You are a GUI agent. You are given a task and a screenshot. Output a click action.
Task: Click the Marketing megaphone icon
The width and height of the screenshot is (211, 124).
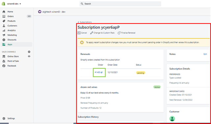pyautogui.click(x=4, y=35)
